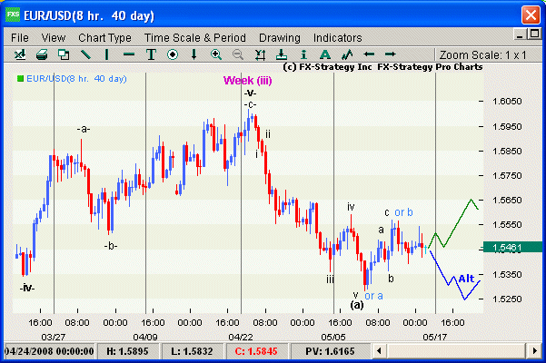The height and width of the screenshot is (363, 546).
Task: Restore the inner chart window
Action: click(x=534, y=34)
